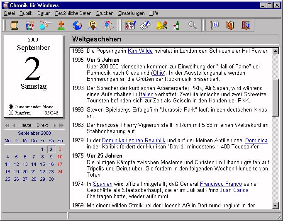Open the Datei menu
Viewport: 283px width, 221px height.
[10, 13]
